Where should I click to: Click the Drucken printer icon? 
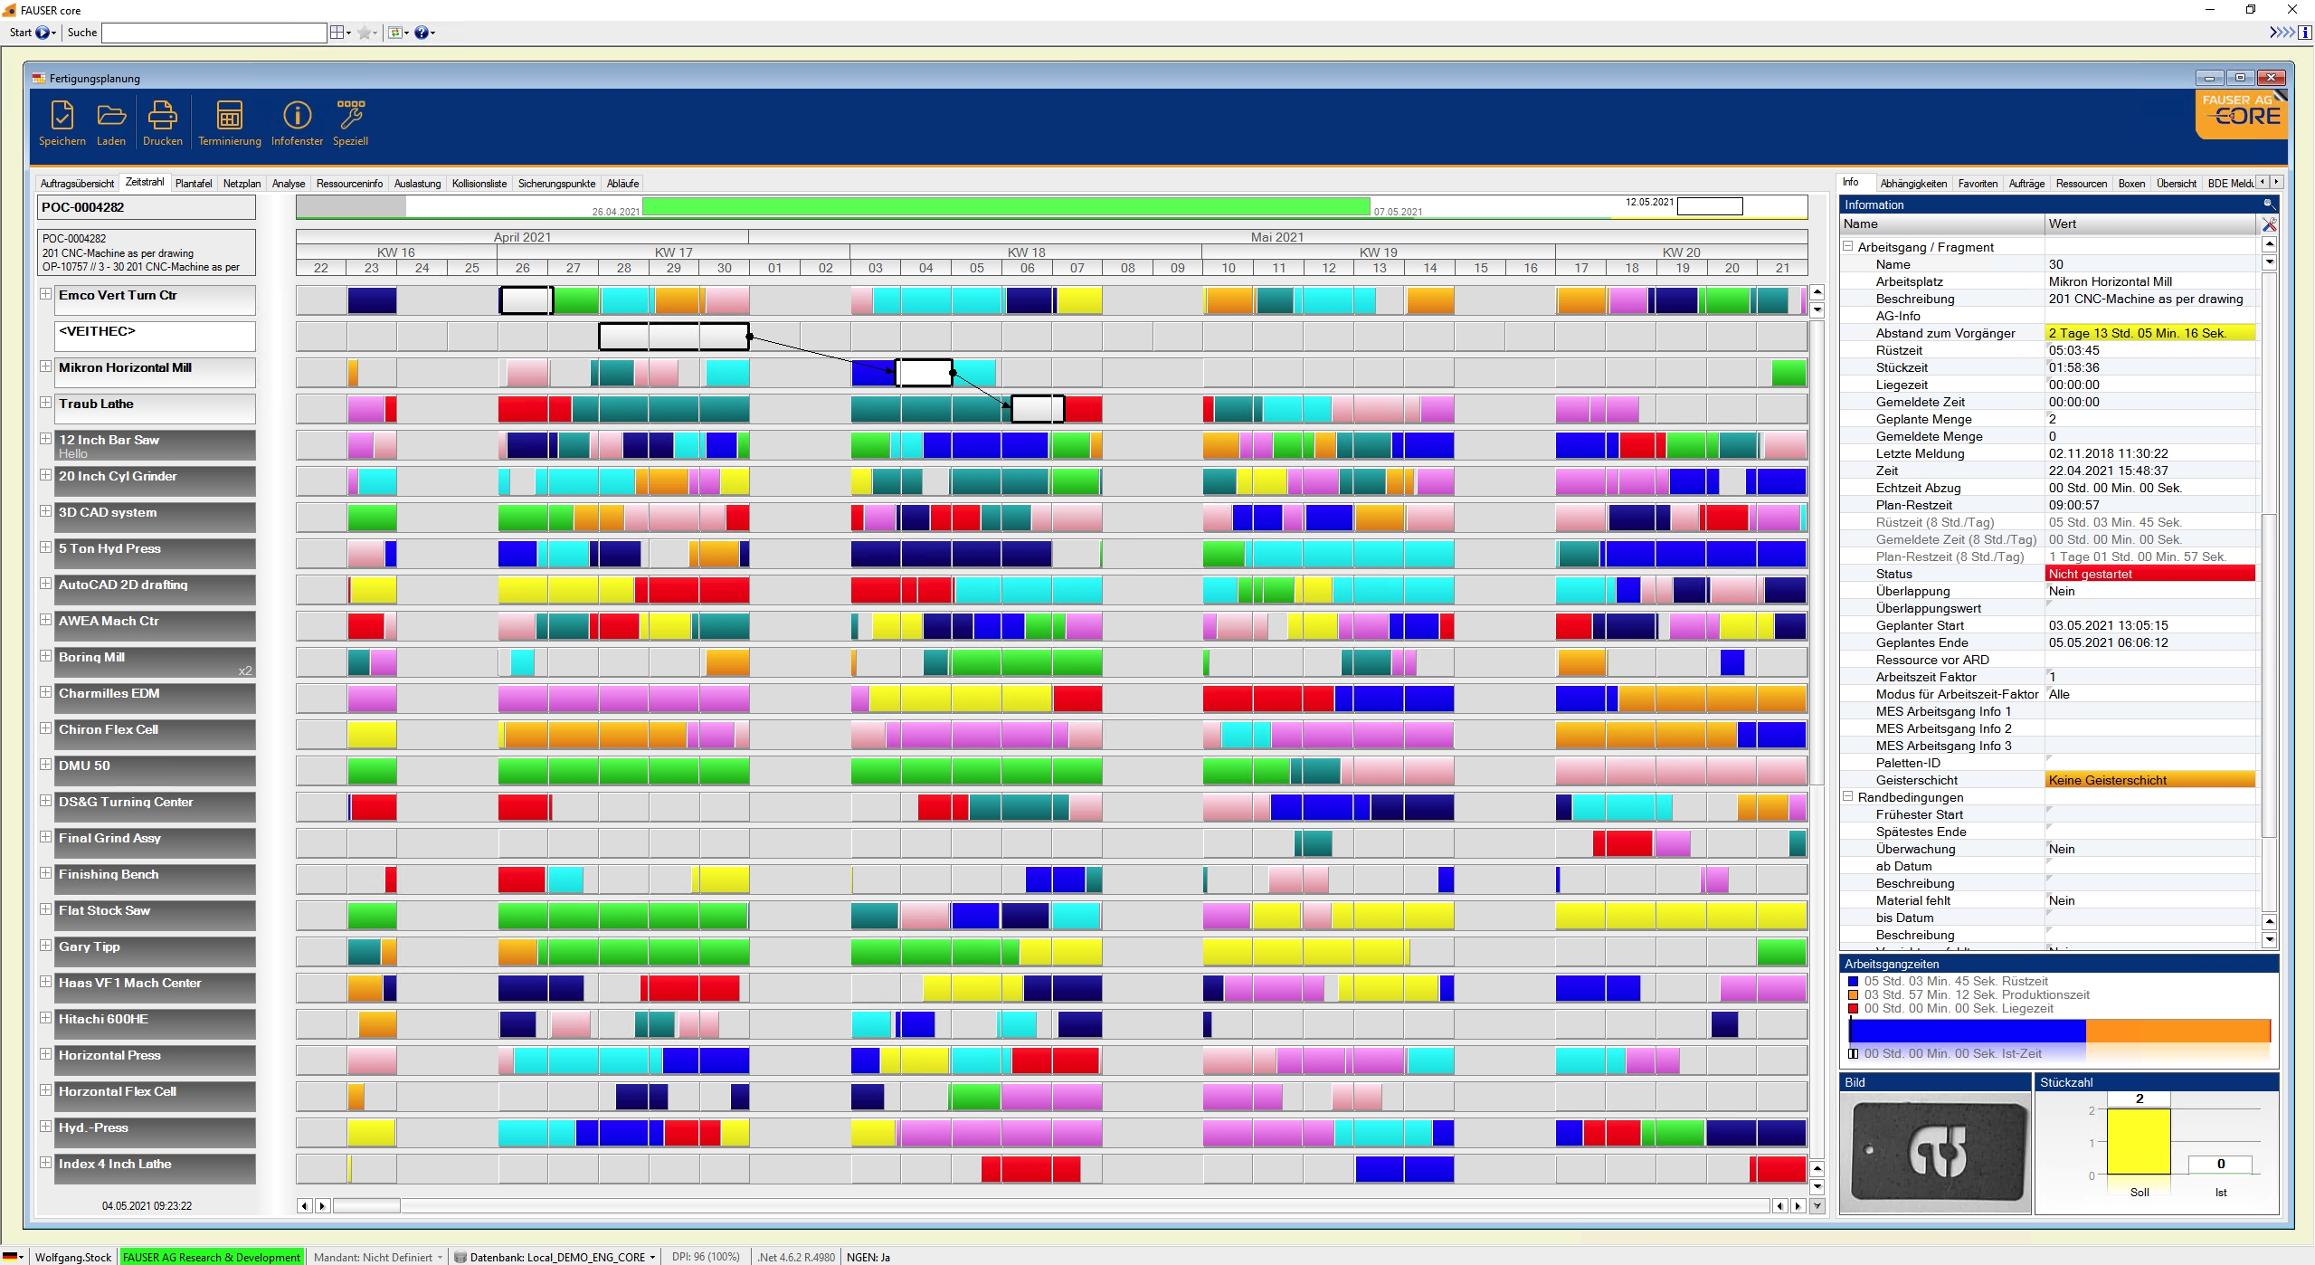click(163, 116)
